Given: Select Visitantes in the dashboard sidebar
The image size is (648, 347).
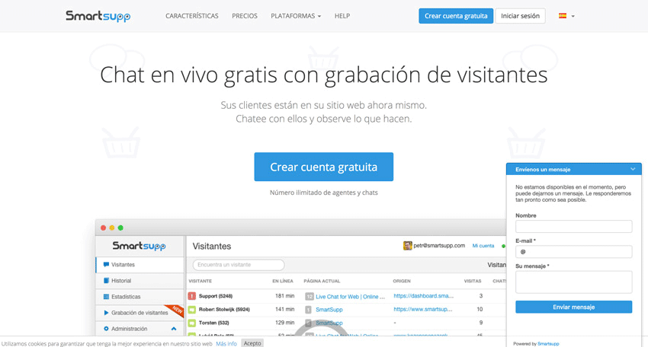Looking at the screenshot, I should [140, 265].
